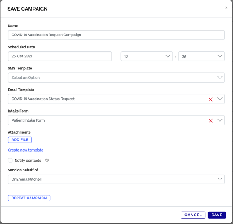
Task: Save the campaign
Action: click(x=217, y=215)
